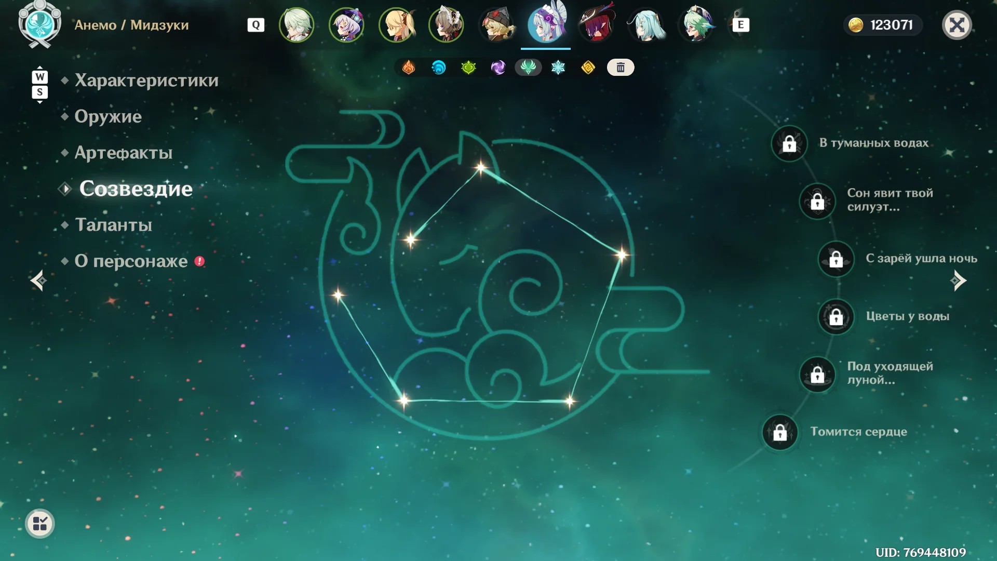Select the Geo gold element filter

[x=588, y=68]
